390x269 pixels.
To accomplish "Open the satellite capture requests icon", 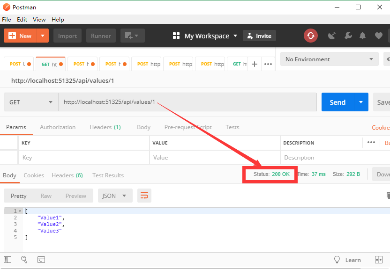I will [x=331, y=36].
